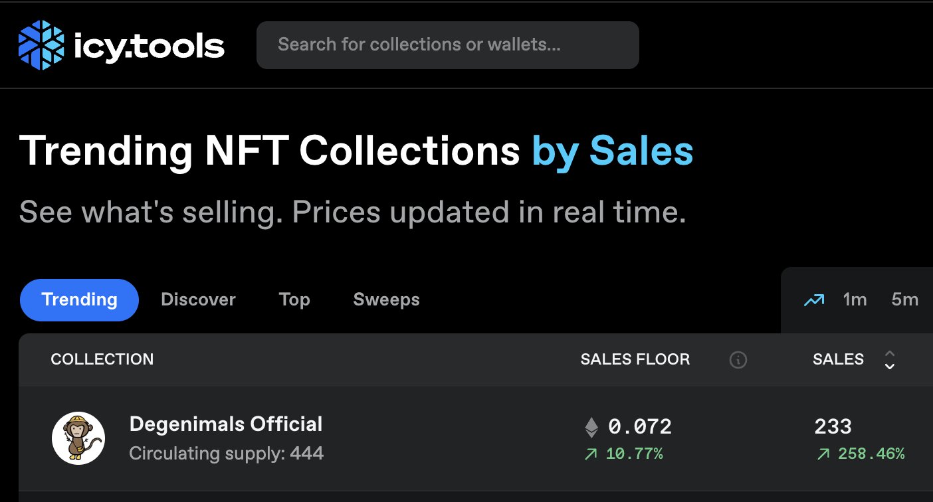Sort by the SALES column header
Screen dimensions: 933x502
coord(838,360)
